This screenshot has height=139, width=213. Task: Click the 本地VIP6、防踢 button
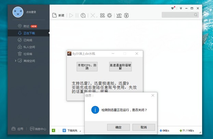pos(87,67)
